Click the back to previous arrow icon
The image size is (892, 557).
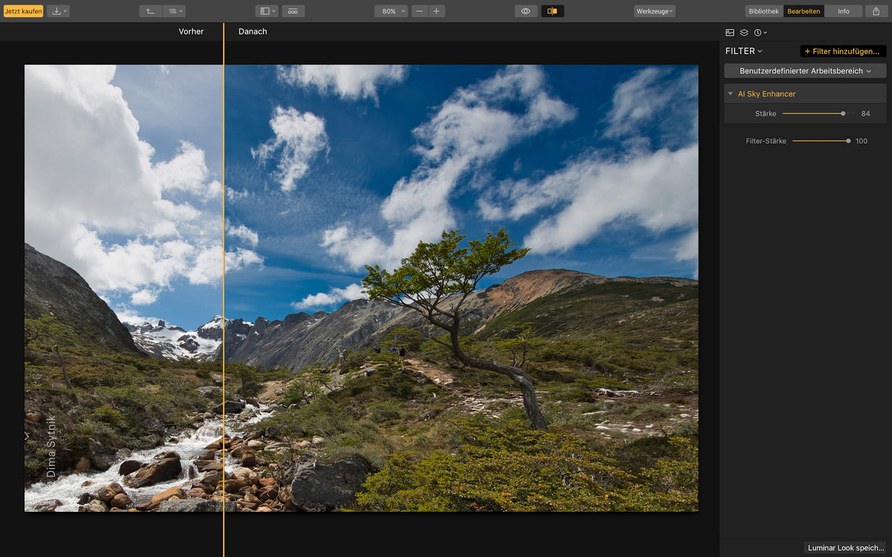(x=150, y=11)
